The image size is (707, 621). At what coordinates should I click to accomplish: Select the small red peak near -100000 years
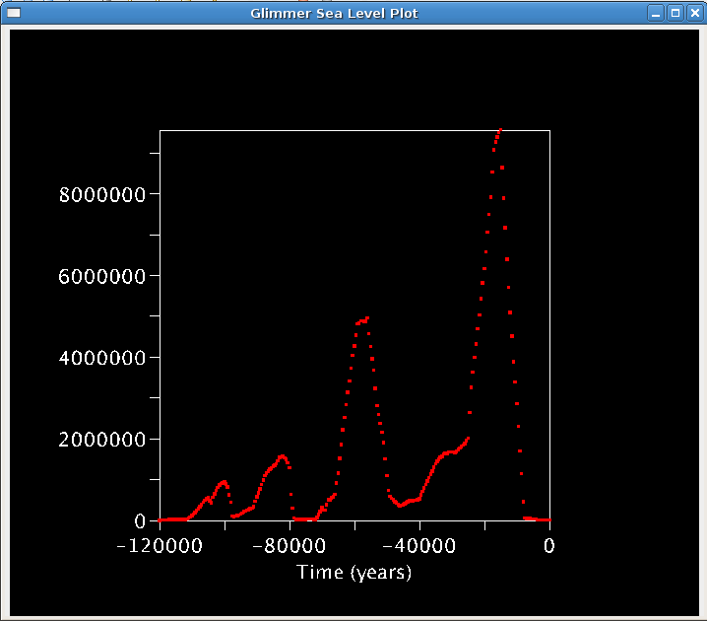pos(224,482)
